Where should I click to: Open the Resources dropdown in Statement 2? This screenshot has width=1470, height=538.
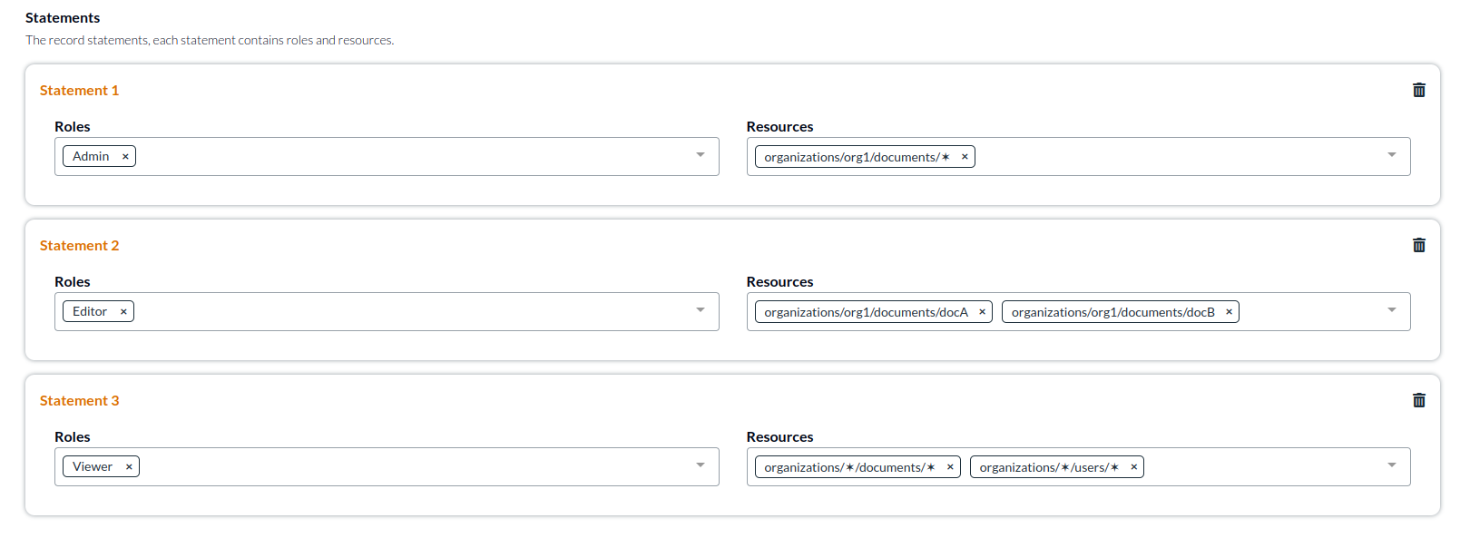tap(1392, 310)
